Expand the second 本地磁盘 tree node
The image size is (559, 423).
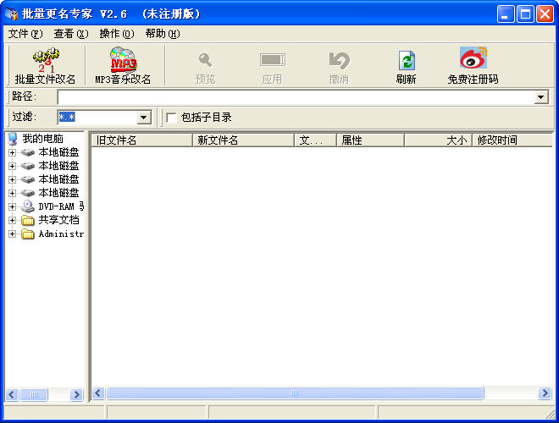(x=12, y=166)
